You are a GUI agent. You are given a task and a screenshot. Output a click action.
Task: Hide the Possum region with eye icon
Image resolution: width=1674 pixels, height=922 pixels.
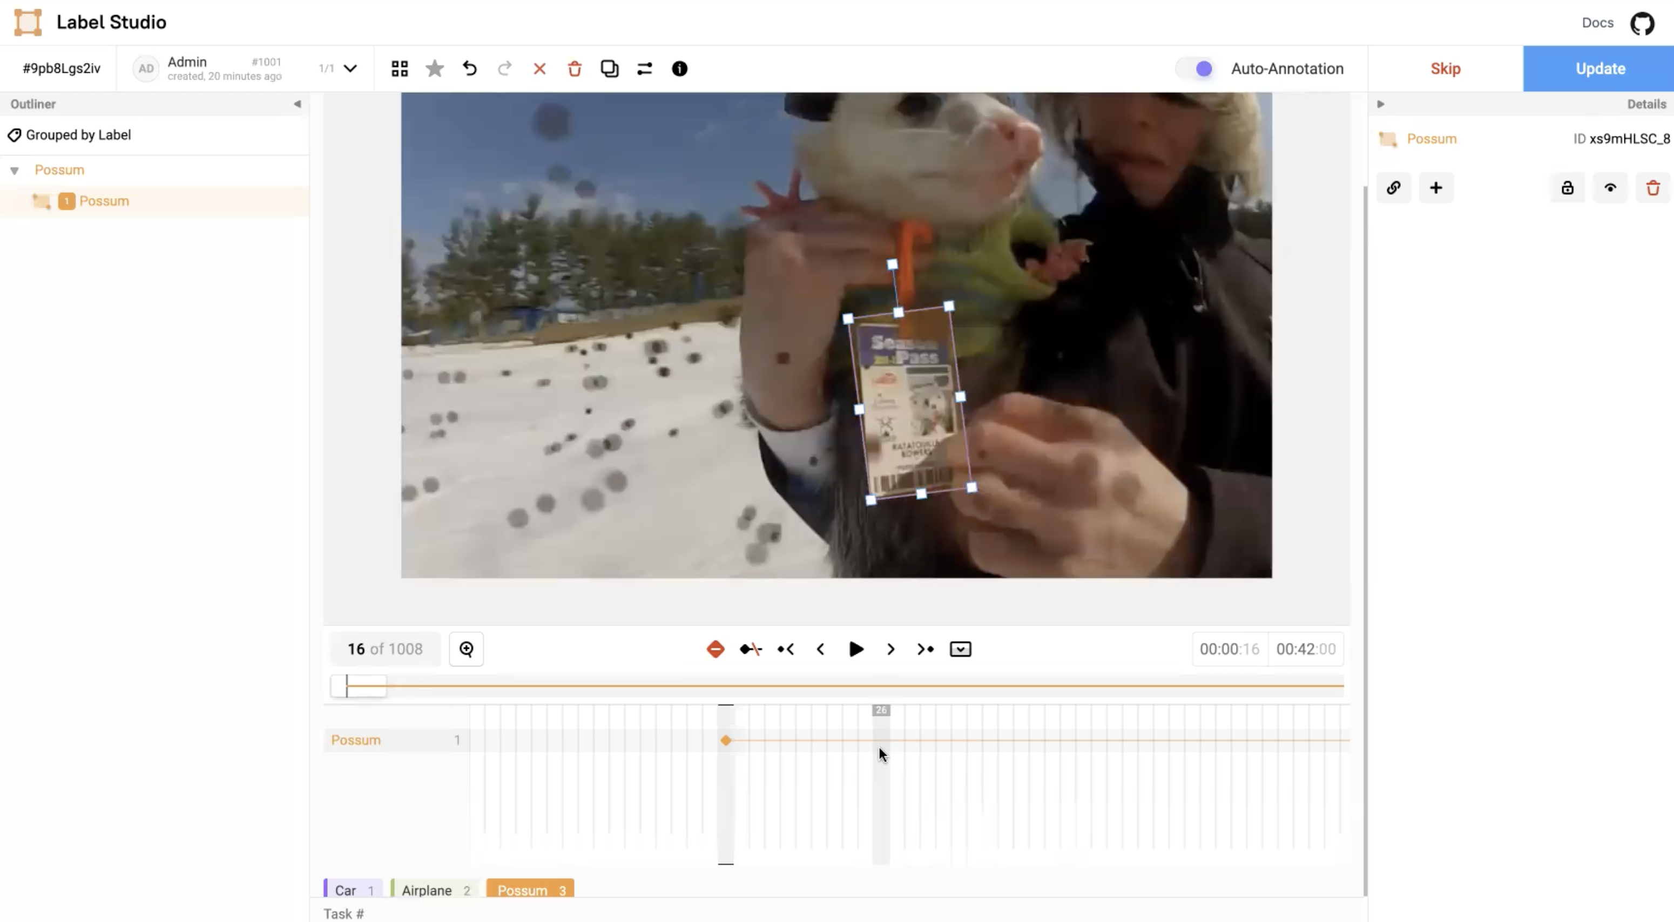click(1610, 188)
